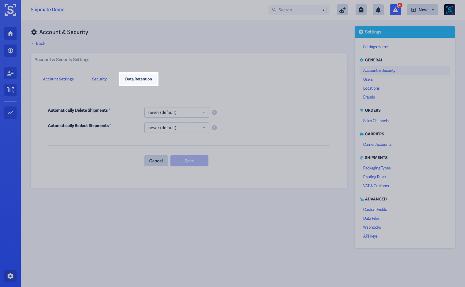Open alerts showing the 61 badge

click(395, 10)
